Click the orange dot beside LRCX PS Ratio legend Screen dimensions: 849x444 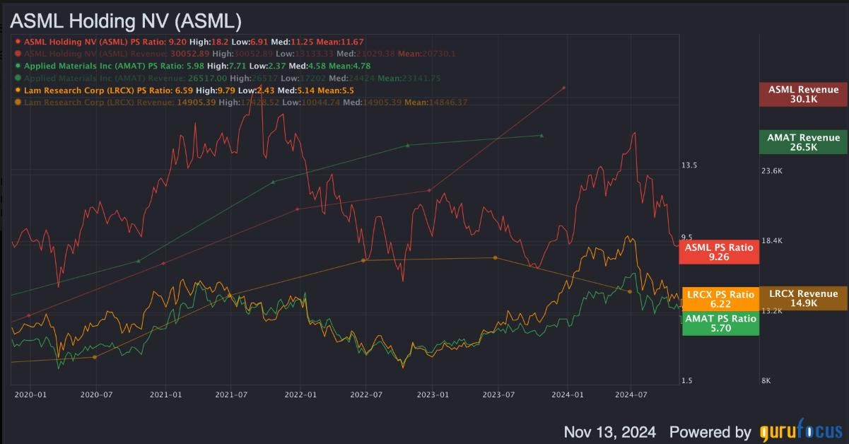[x=18, y=91]
